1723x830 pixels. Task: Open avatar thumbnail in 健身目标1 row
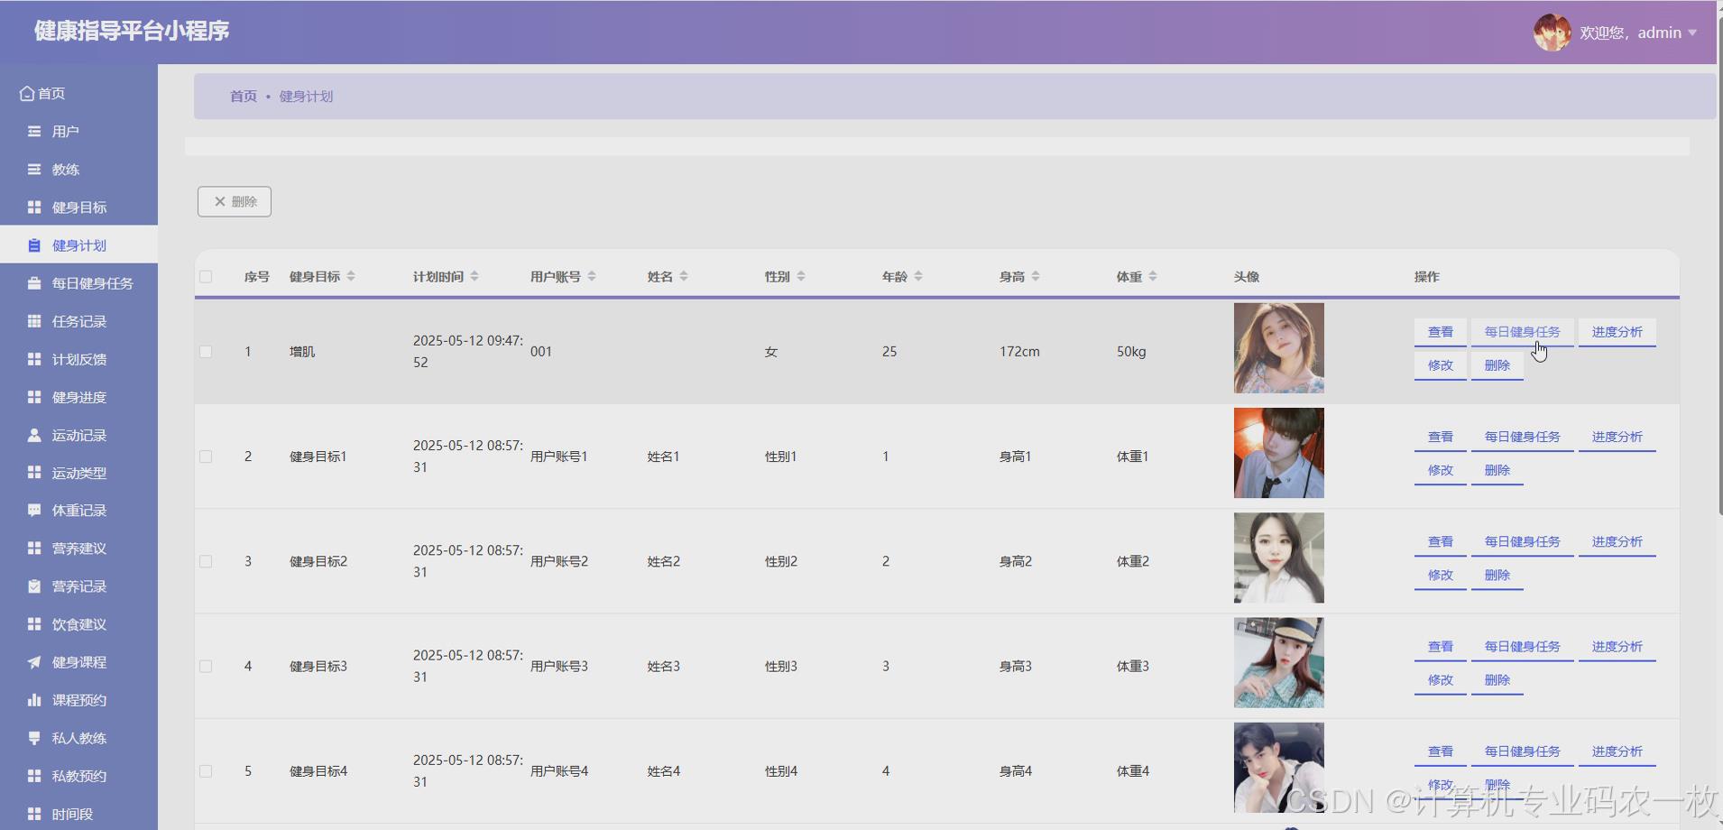click(x=1279, y=453)
